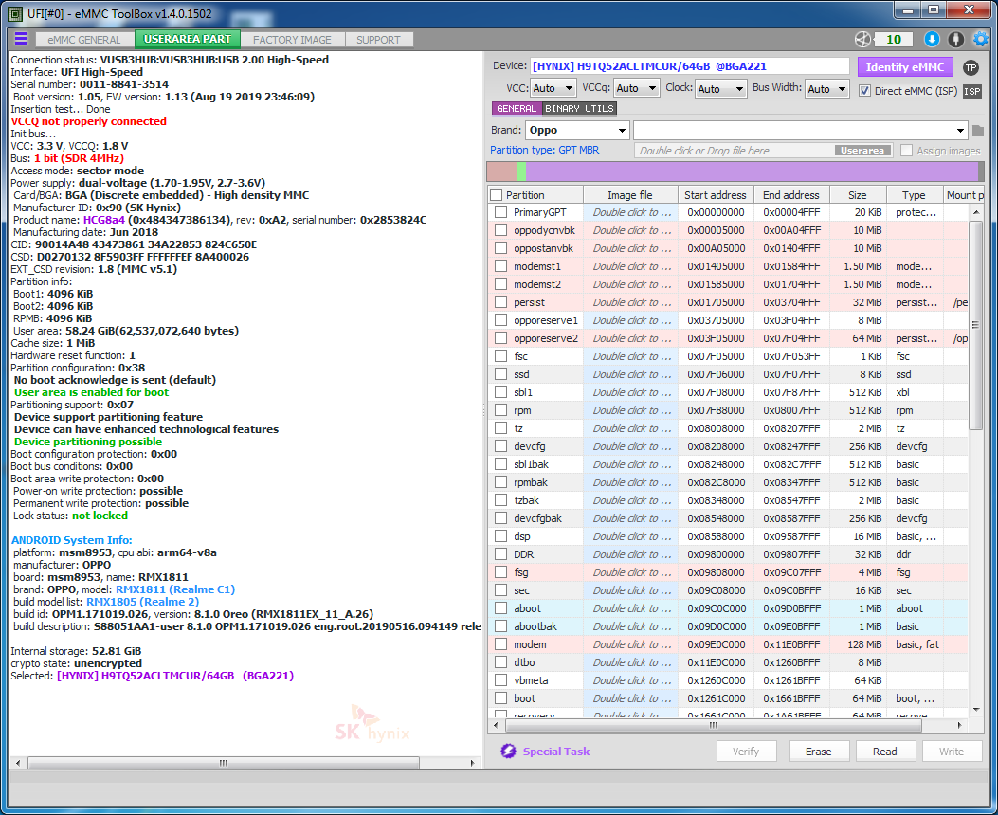Click the partition table horizontal scrollbar
Image resolution: width=998 pixels, height=815 pixels.
(x=714, y=725)
